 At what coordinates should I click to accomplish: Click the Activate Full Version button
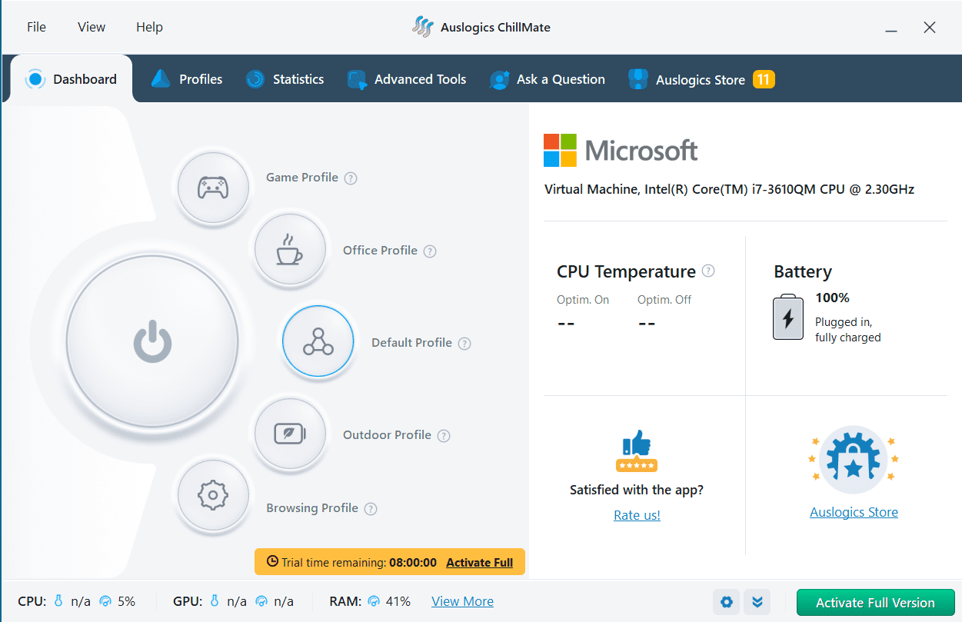coord(875,603)
